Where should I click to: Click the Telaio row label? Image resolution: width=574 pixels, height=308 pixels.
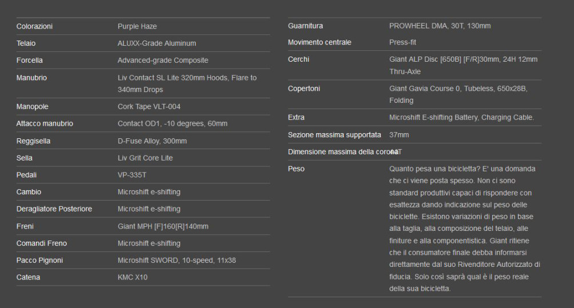click(27, 43)
